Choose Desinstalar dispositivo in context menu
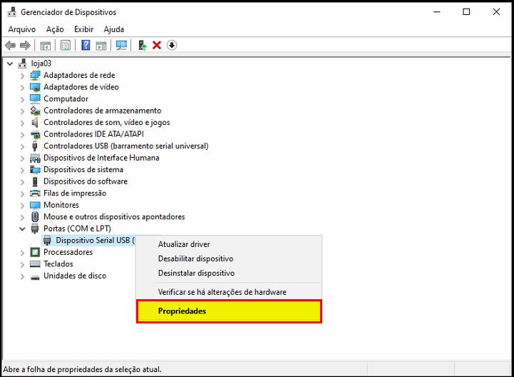Screen dimensions: 514x377 tap(229, 273)
